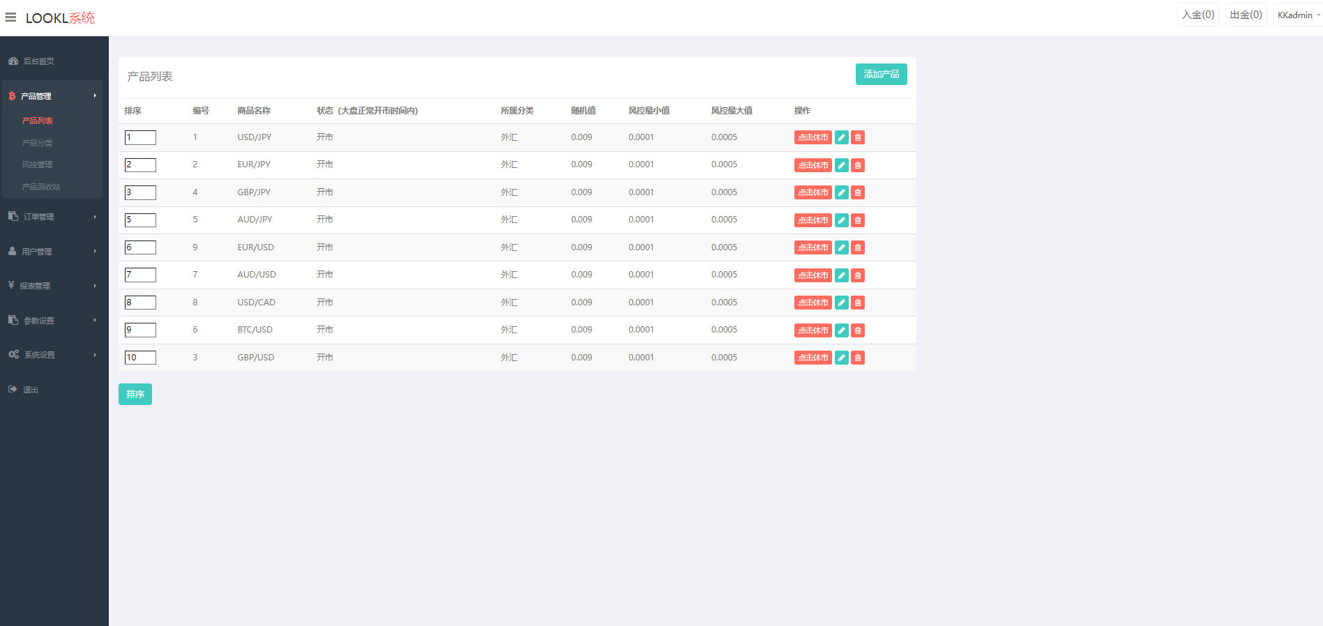Viewport: 1323px width, 626px height.
Task: Toggle USD/JPY market closed with 点击休市
Action: coord(812,138)
